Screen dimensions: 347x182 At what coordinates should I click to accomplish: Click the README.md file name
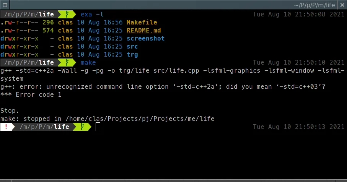[143, 31]
